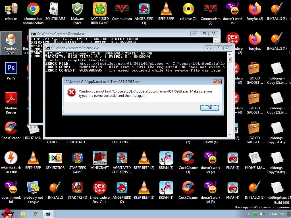This screenshot has height=218, width=291.
Task: Open the Malware Bytes shield icon
Action: [77, 13]
